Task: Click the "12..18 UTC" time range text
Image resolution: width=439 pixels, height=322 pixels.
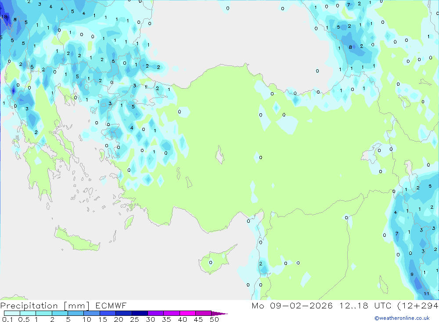Action: click(365, 305)
